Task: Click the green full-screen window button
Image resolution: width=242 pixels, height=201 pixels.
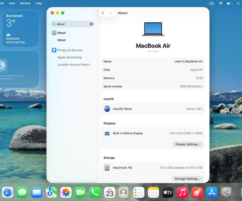Action: [63, 13]
